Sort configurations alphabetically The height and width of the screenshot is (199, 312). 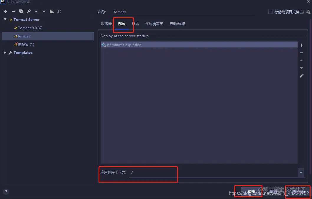[x=59, y=11]
